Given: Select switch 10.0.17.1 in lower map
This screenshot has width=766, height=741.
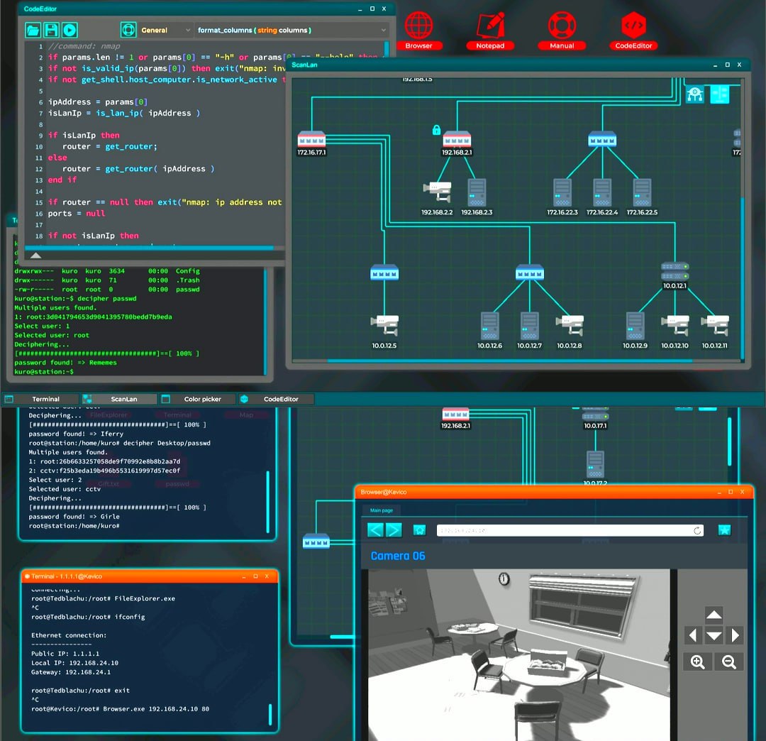Looking at the screenshot, I should tap(595, 418).
